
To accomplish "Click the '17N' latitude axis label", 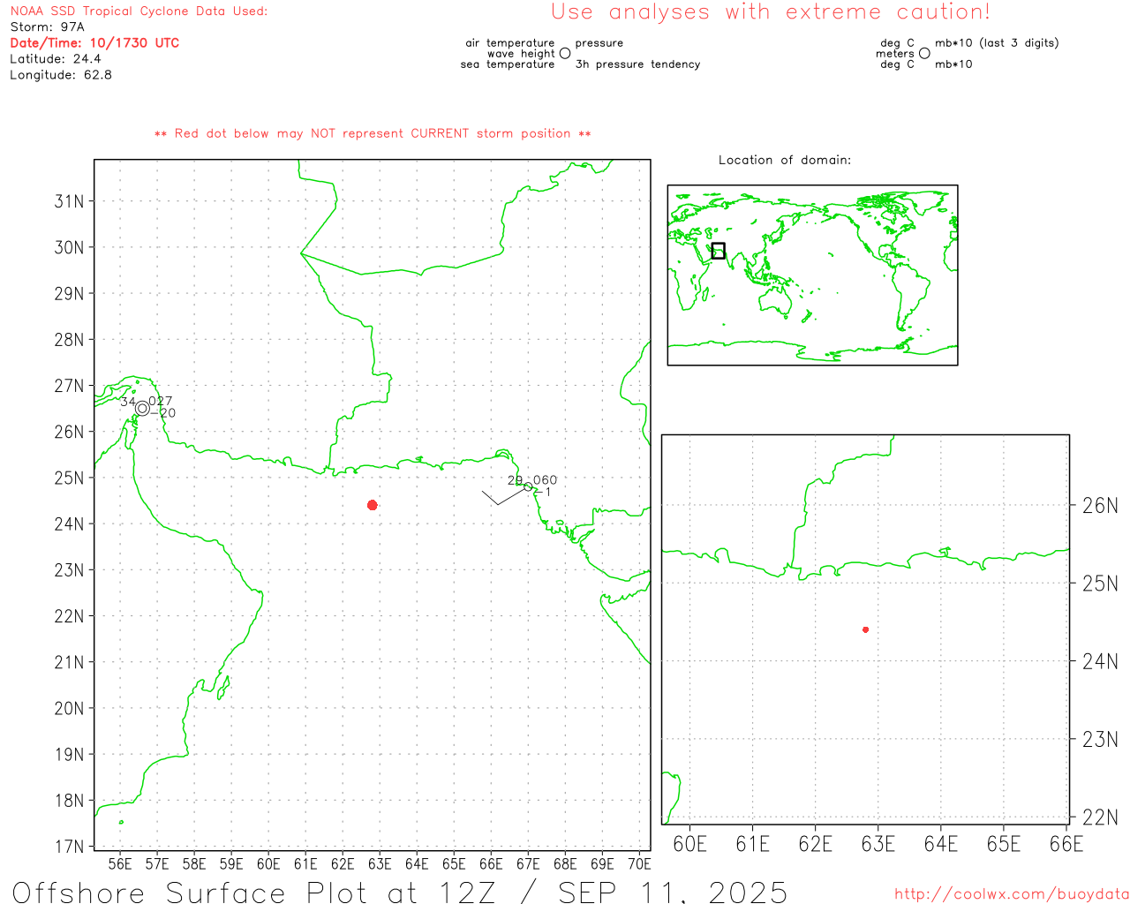I will tap(69, 847).
